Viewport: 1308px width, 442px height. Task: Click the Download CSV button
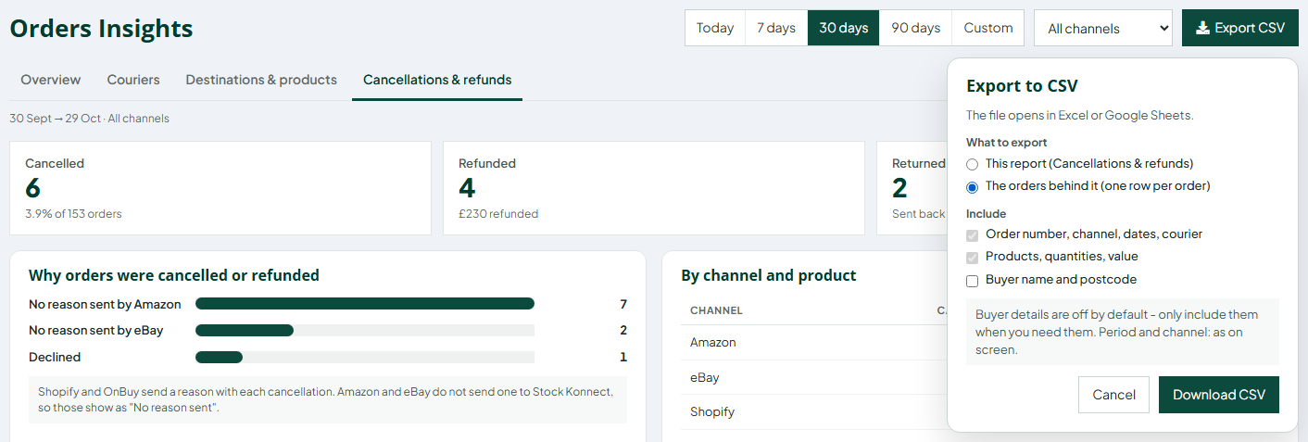point(1219,395)
